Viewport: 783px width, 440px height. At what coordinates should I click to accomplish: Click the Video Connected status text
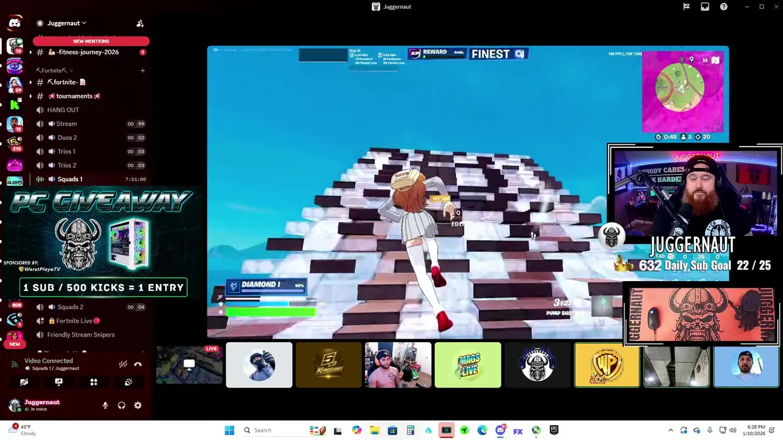tap(48, 361)
